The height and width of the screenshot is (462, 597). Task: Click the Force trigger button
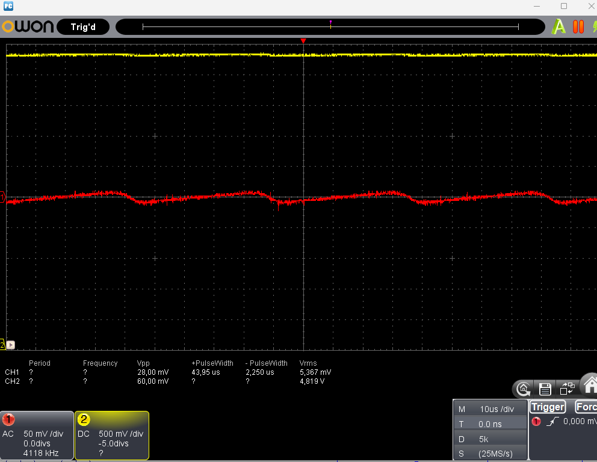click(586, 407)
